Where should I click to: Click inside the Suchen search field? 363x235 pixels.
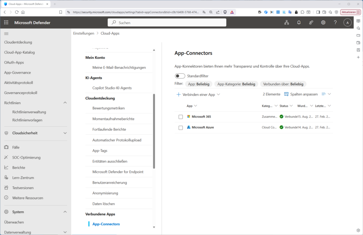(x=167, y=23)
